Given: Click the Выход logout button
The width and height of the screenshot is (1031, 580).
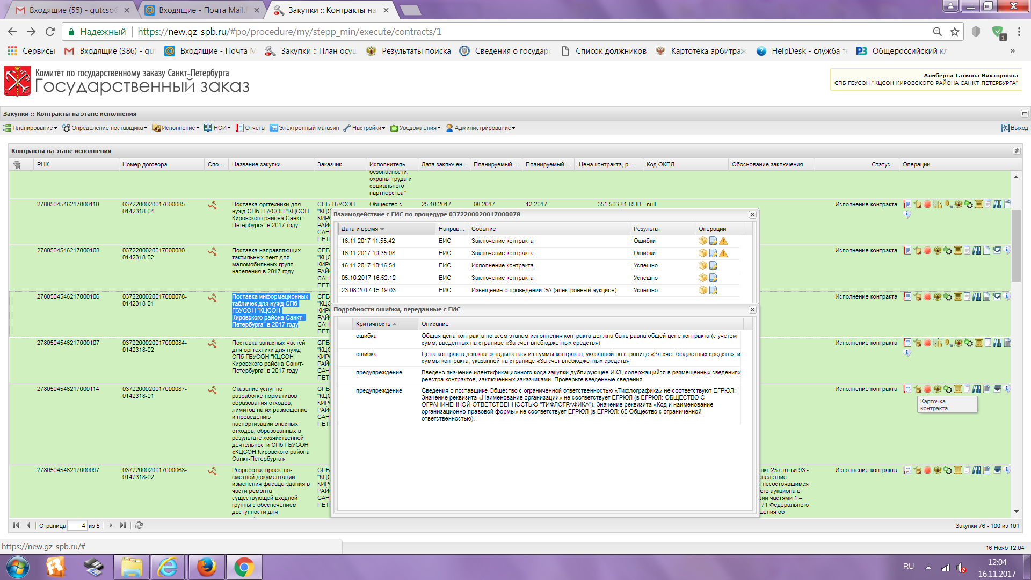Looking at the screenshot, I should [x=1014, y=128].
